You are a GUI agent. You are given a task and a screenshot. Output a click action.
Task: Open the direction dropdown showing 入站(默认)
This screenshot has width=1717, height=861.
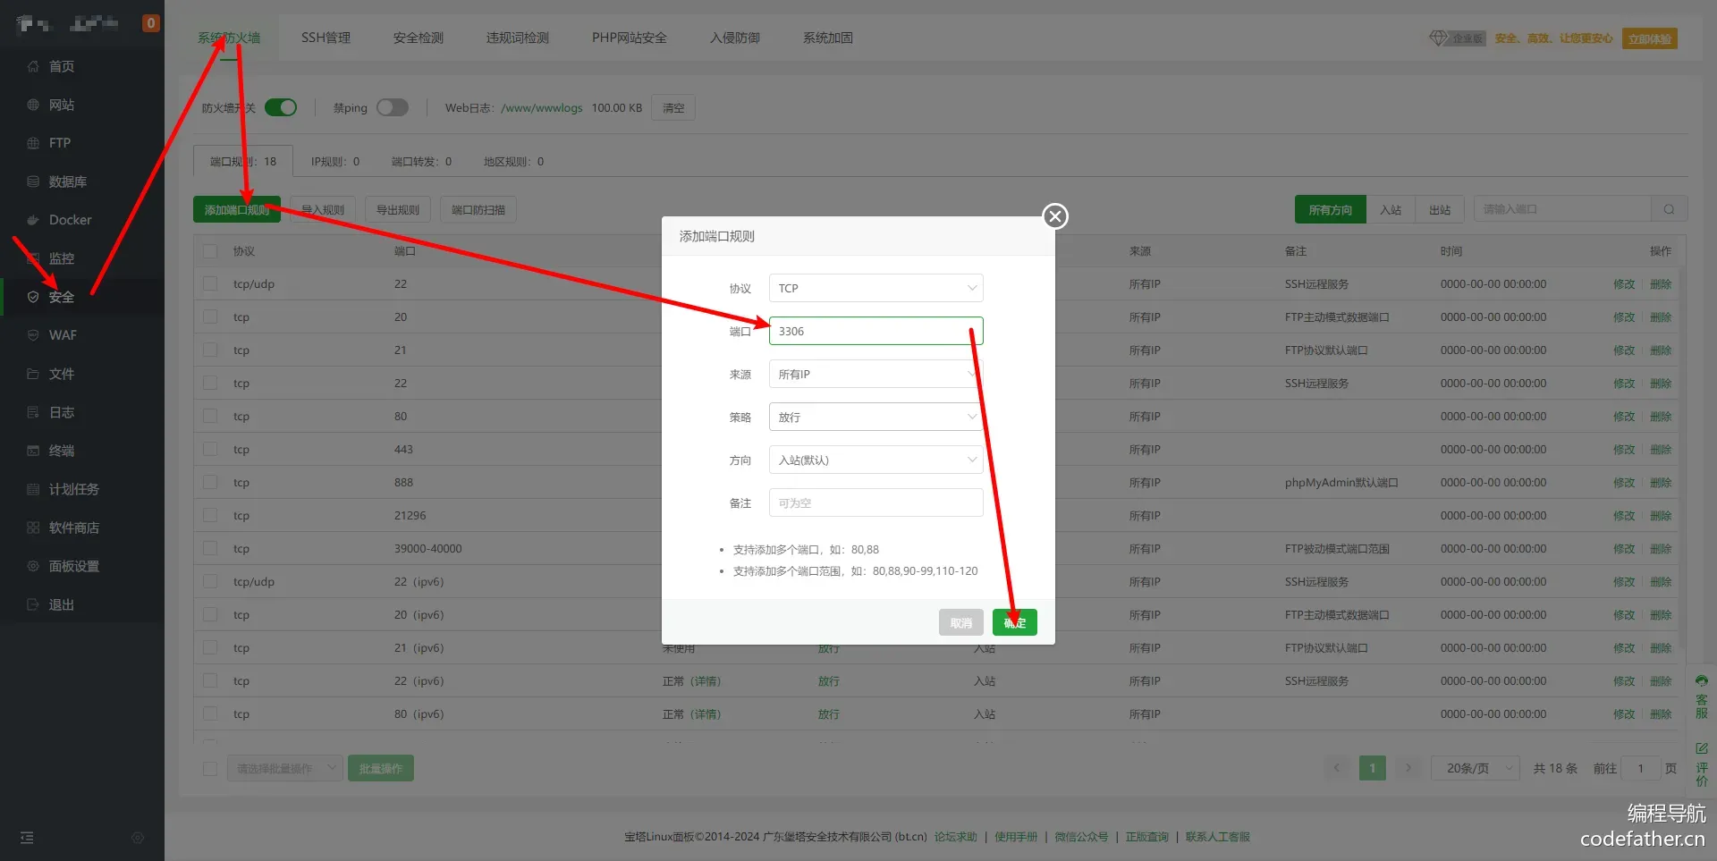(875, 460)
